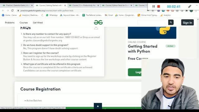Pause the screen recording

pyautogui.click(x=153, y=6)
